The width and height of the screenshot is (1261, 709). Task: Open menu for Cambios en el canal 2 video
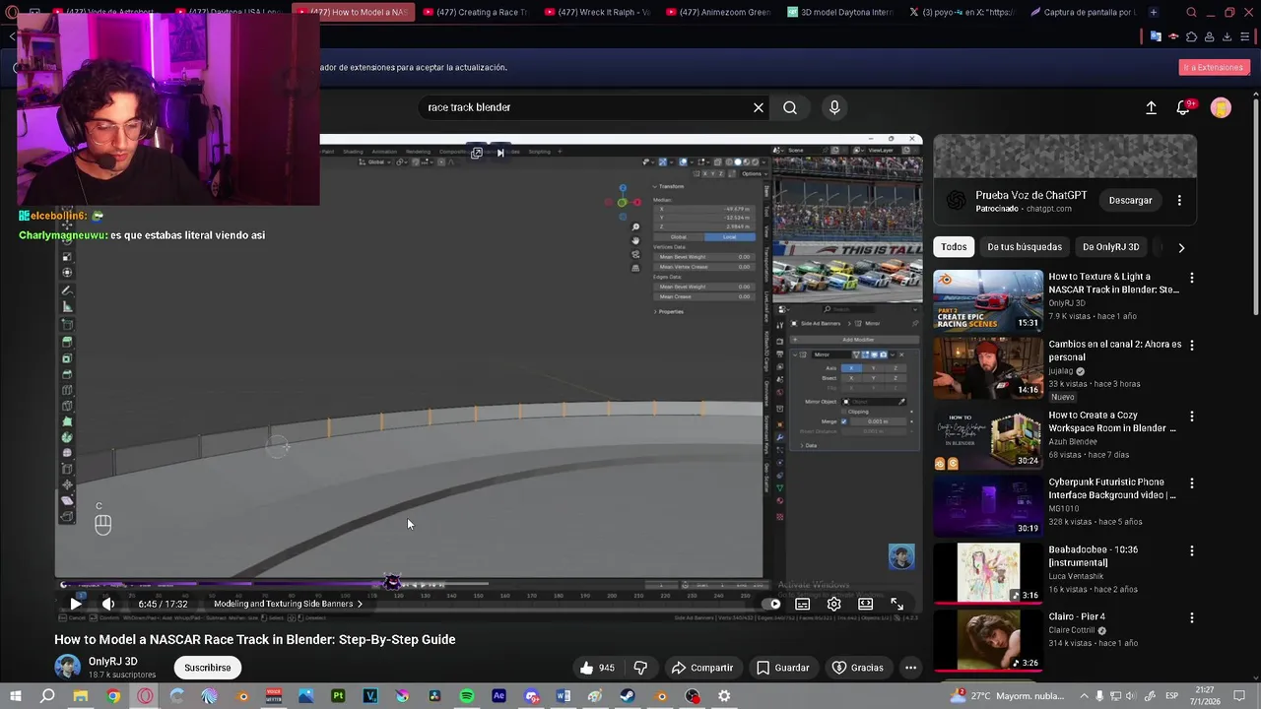click(1191, 346)
